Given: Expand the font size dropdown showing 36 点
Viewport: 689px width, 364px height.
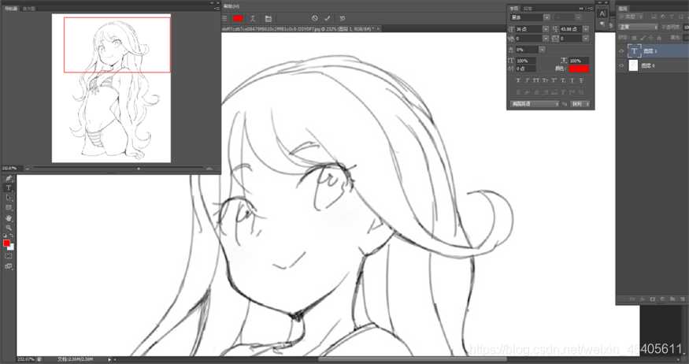Looking at the screenshot, I should [544, 28].
